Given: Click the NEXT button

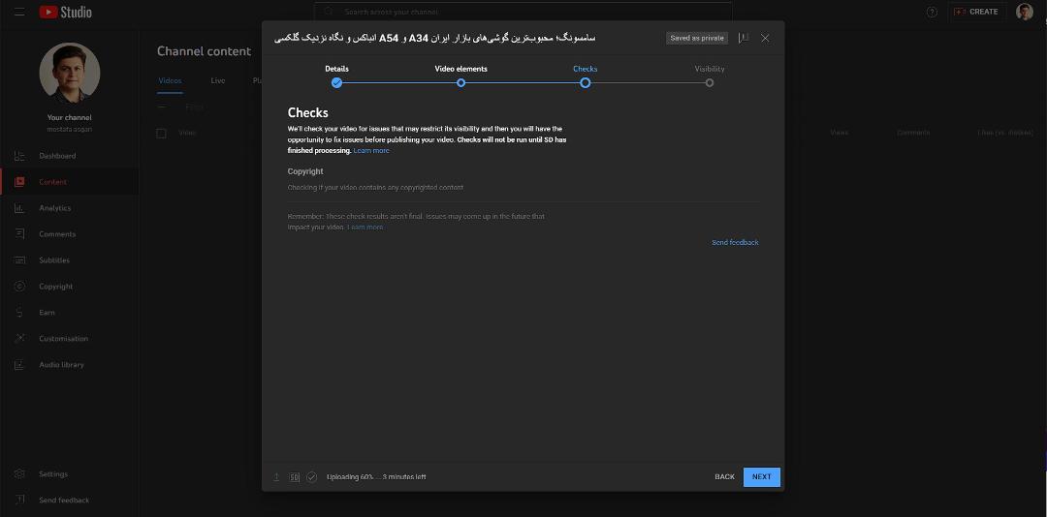Looking at the screenshot, I should [x=762, y=477].
